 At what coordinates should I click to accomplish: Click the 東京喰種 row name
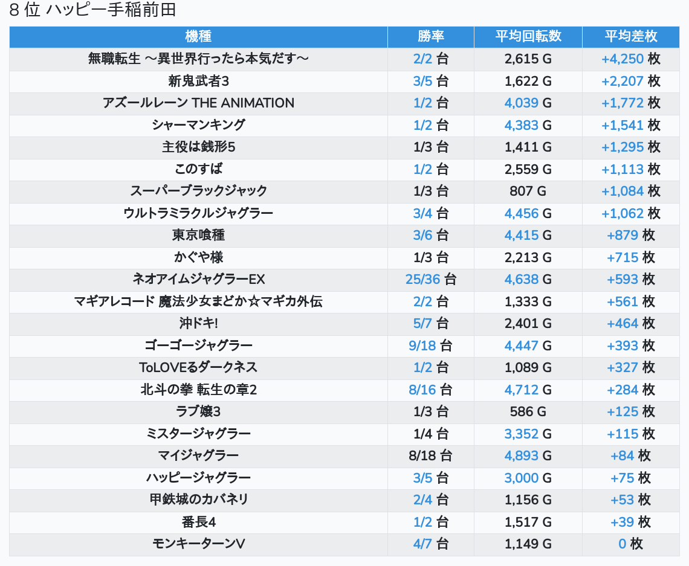pos(198,235)
